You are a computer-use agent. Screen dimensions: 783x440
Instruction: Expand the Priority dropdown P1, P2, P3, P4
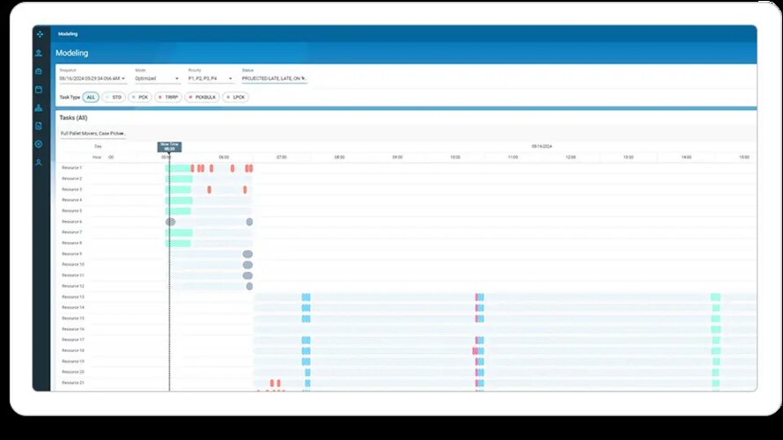click(x=211, y=78)
